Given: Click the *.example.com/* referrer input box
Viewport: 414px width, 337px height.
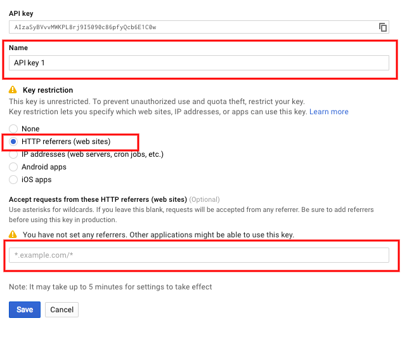Looking at the screenshot, I should (198, 254).
